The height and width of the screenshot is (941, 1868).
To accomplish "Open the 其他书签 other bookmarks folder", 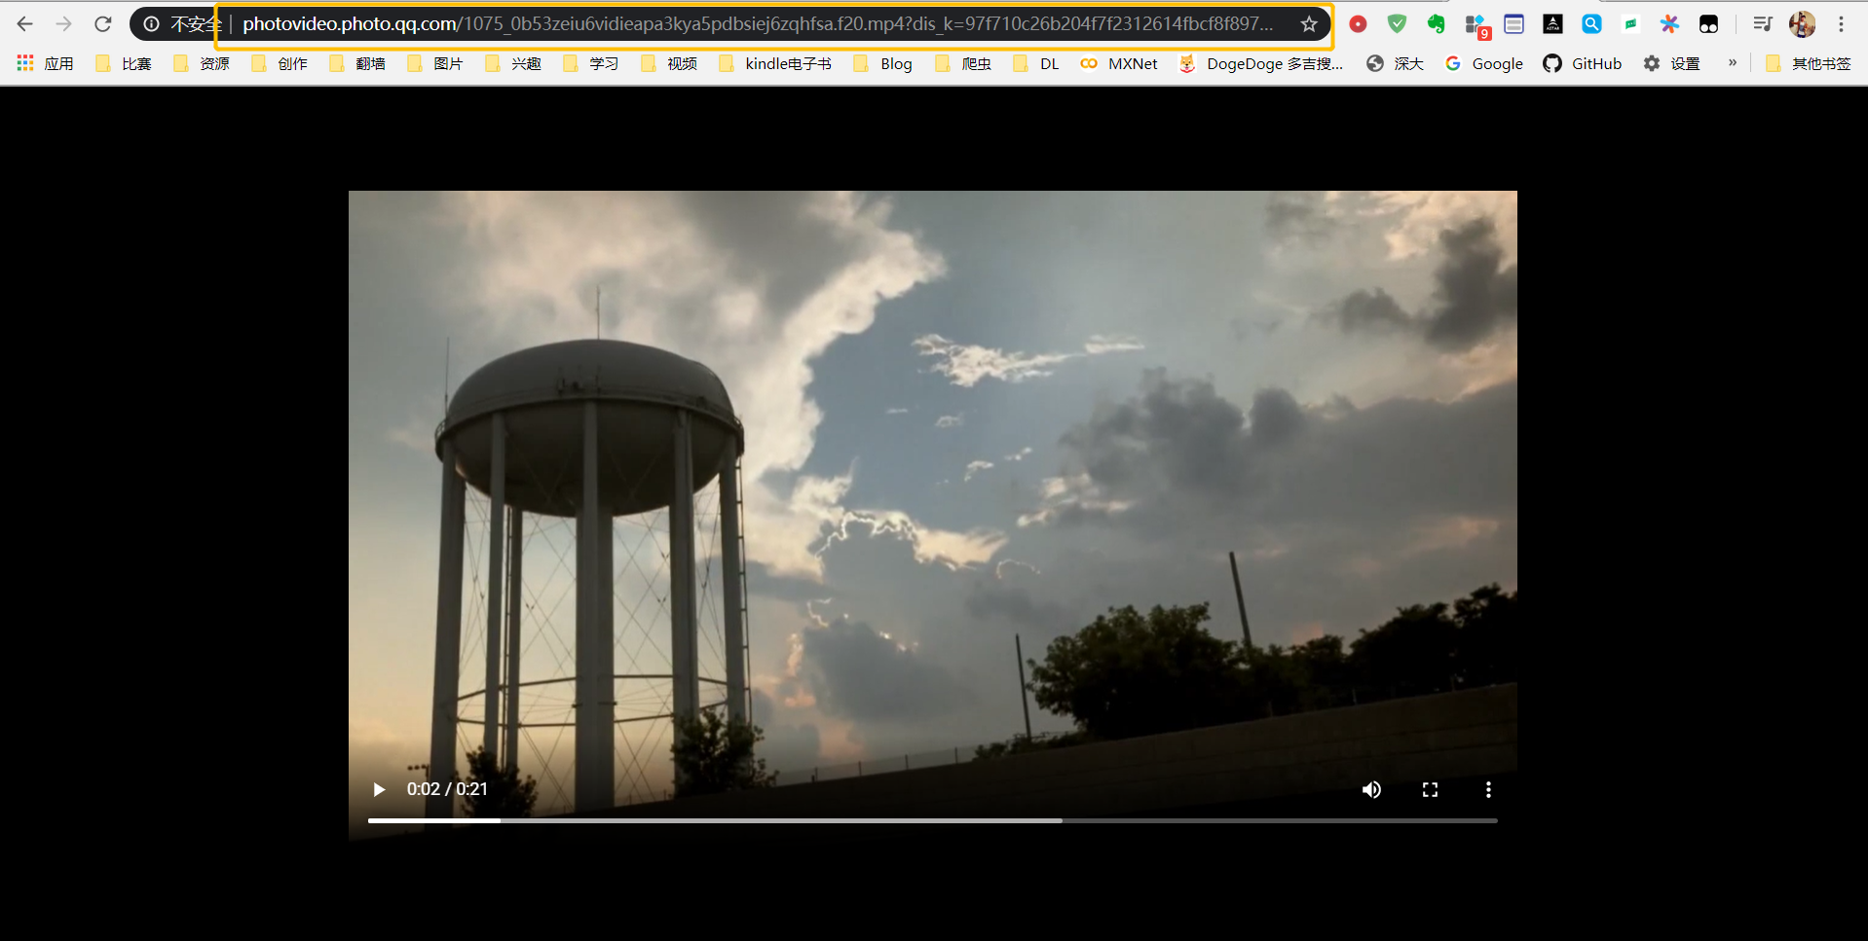I will point(1808,63).
